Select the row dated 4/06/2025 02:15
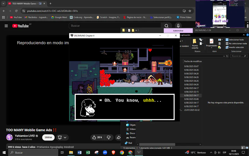The height and width of the screenshot is (156, 249). pyautogui.click(x=191, y=92)
